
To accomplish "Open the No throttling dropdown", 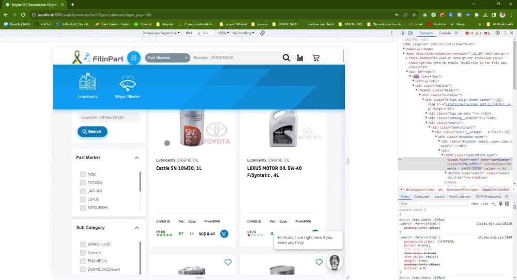I will coord(243,33).
